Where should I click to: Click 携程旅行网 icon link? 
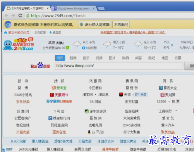pyautogui.click(x=59, y=118)
